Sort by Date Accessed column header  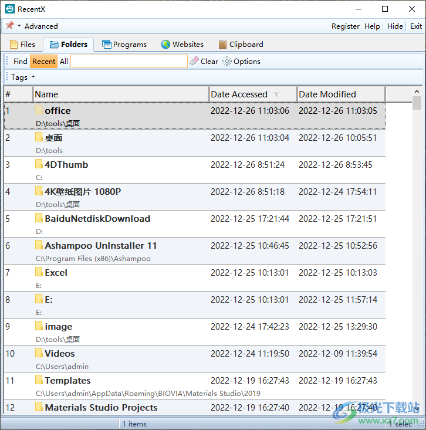tap(239, 94)
